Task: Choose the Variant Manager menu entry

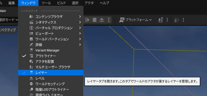Action: pyautogui.click(x=51, y=50)
